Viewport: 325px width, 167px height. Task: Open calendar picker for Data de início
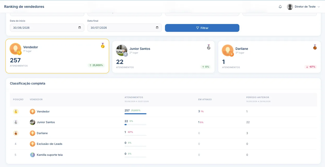pyautogui.click(x=80, y=28)
